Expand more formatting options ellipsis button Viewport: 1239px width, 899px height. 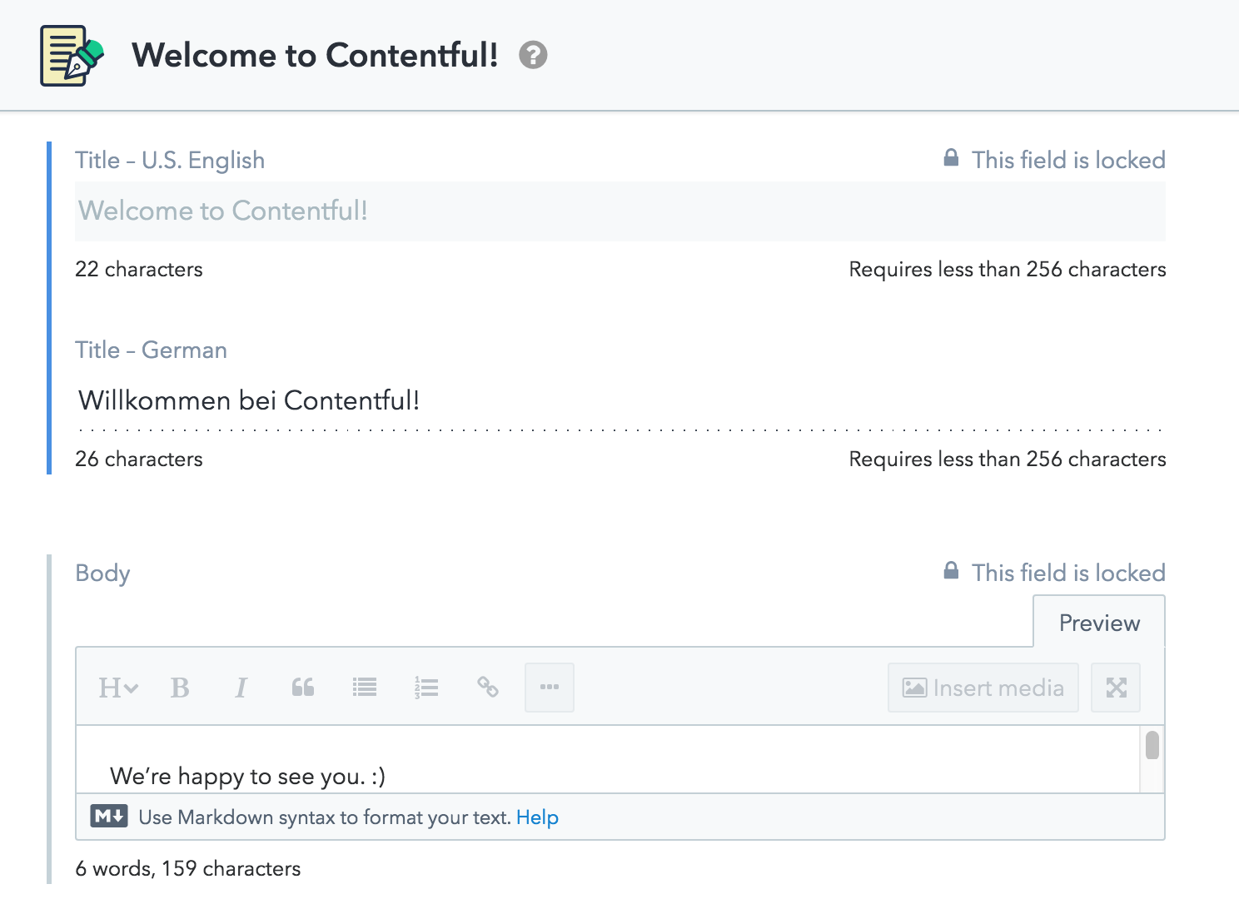click(x=550, y=688)
